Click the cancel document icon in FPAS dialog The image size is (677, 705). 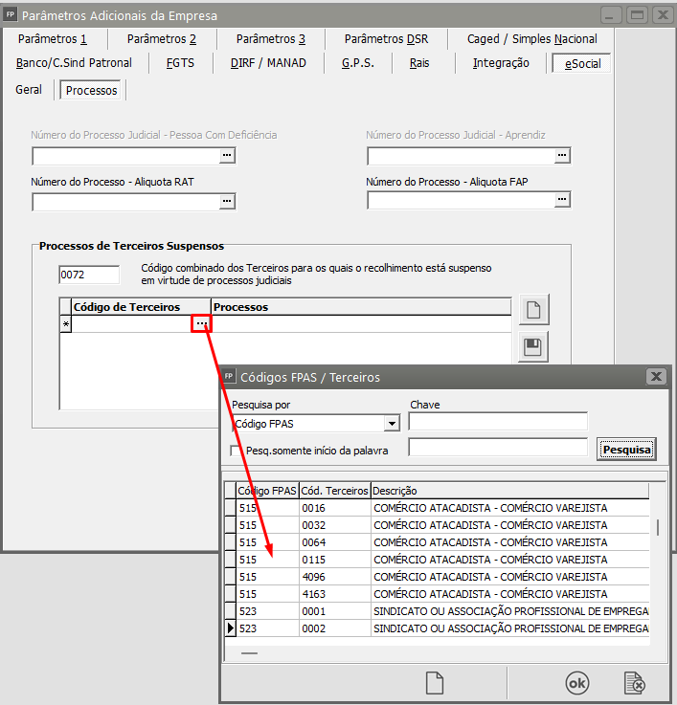click(633, 683)
